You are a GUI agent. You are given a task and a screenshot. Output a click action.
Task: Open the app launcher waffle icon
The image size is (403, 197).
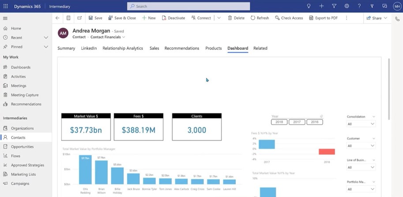pos(5,6)
